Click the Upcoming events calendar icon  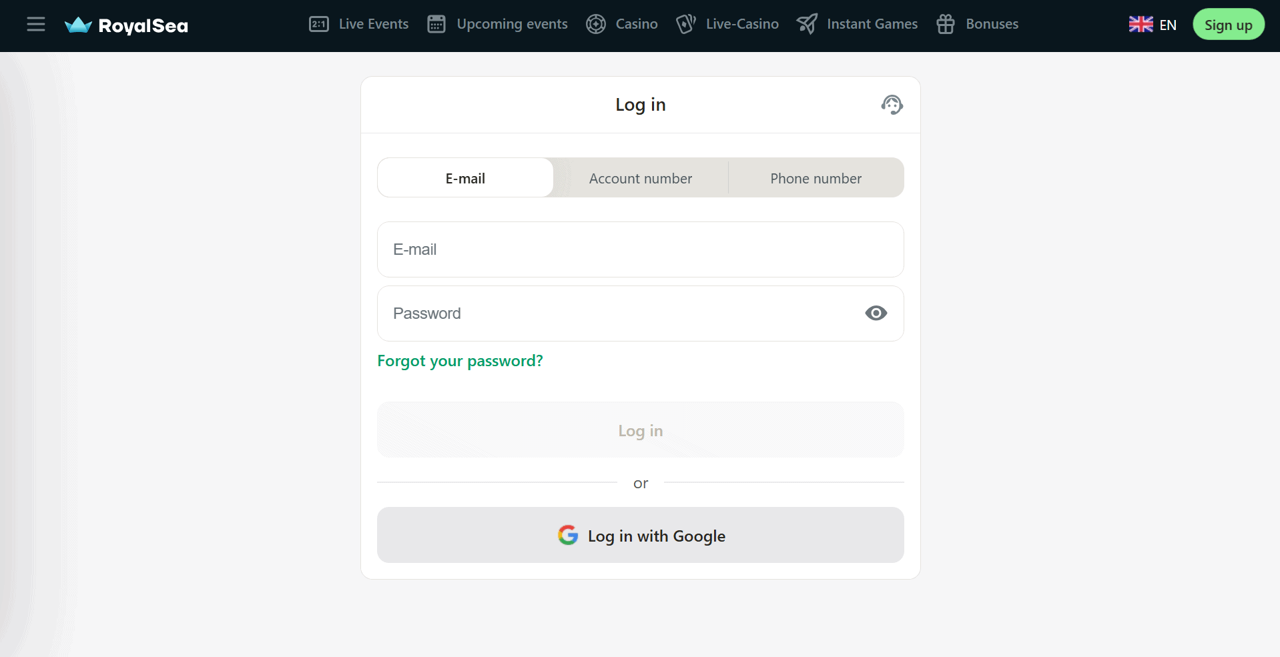coord(436,24)
